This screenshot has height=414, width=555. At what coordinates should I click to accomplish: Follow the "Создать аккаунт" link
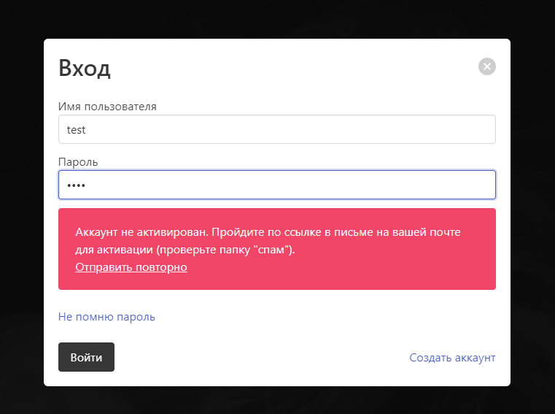point(452,358)
